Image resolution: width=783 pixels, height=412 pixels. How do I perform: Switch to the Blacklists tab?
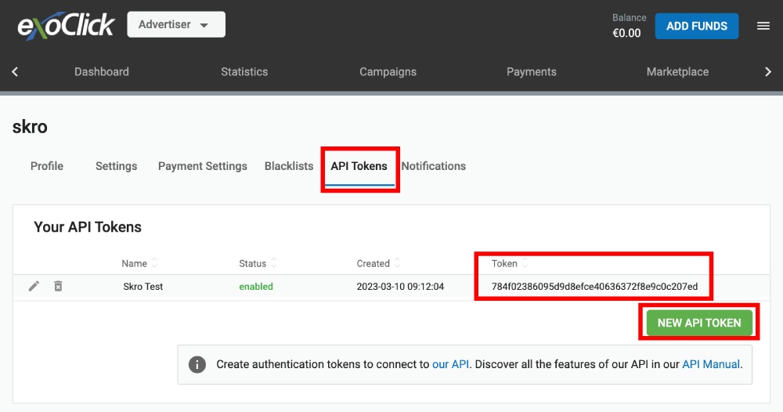pos(289,166)
